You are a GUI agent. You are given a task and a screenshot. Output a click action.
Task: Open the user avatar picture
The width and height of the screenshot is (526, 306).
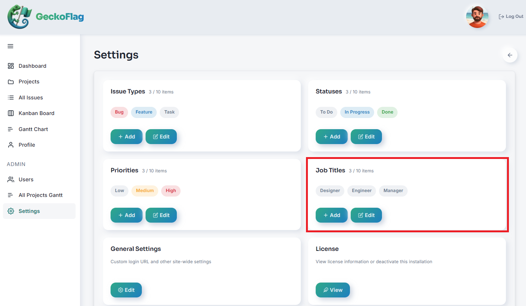point(477,17)
